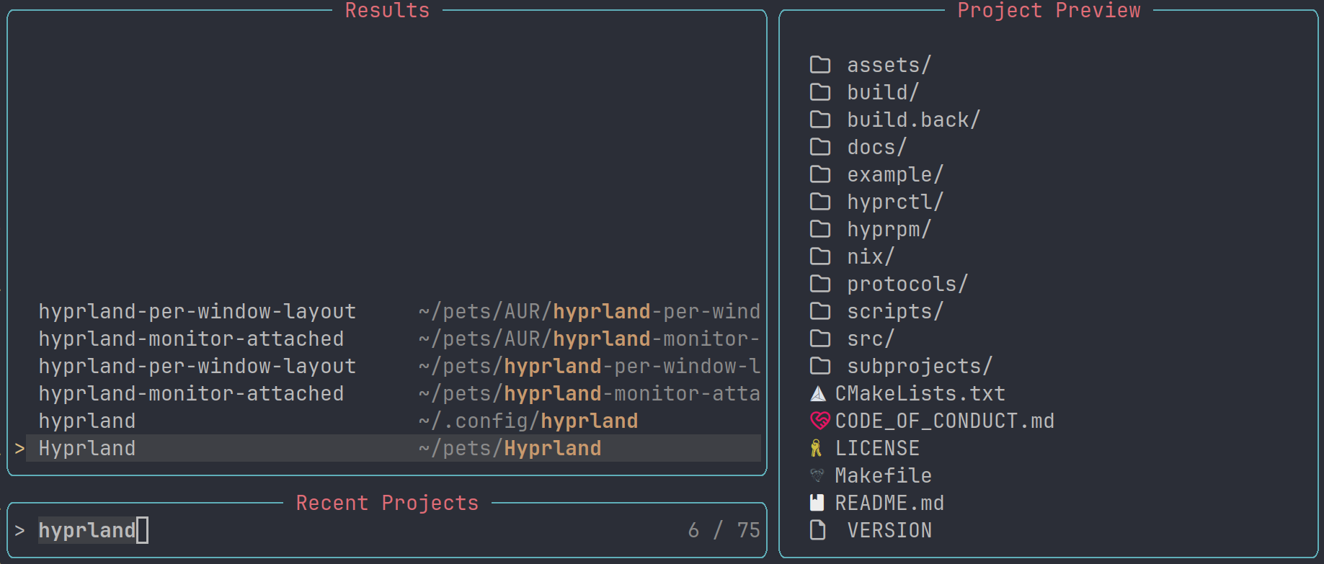Click the 6 / 75 match counter
1324x564 pixels.
724,530
